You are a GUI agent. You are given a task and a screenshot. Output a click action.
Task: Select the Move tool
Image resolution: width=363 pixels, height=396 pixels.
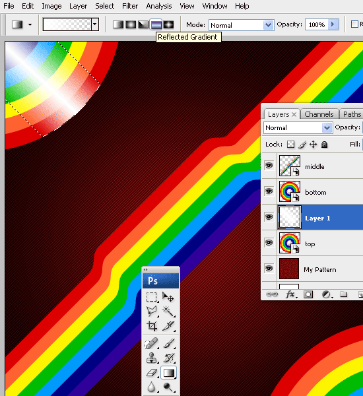[168, 297]
